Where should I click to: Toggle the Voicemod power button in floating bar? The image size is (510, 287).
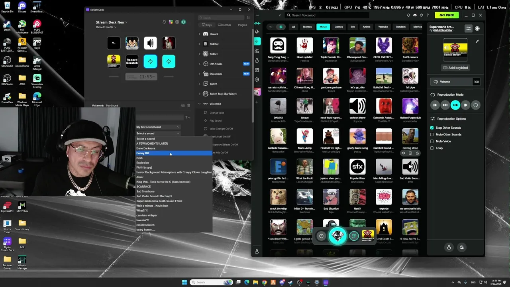pos(321,236)
